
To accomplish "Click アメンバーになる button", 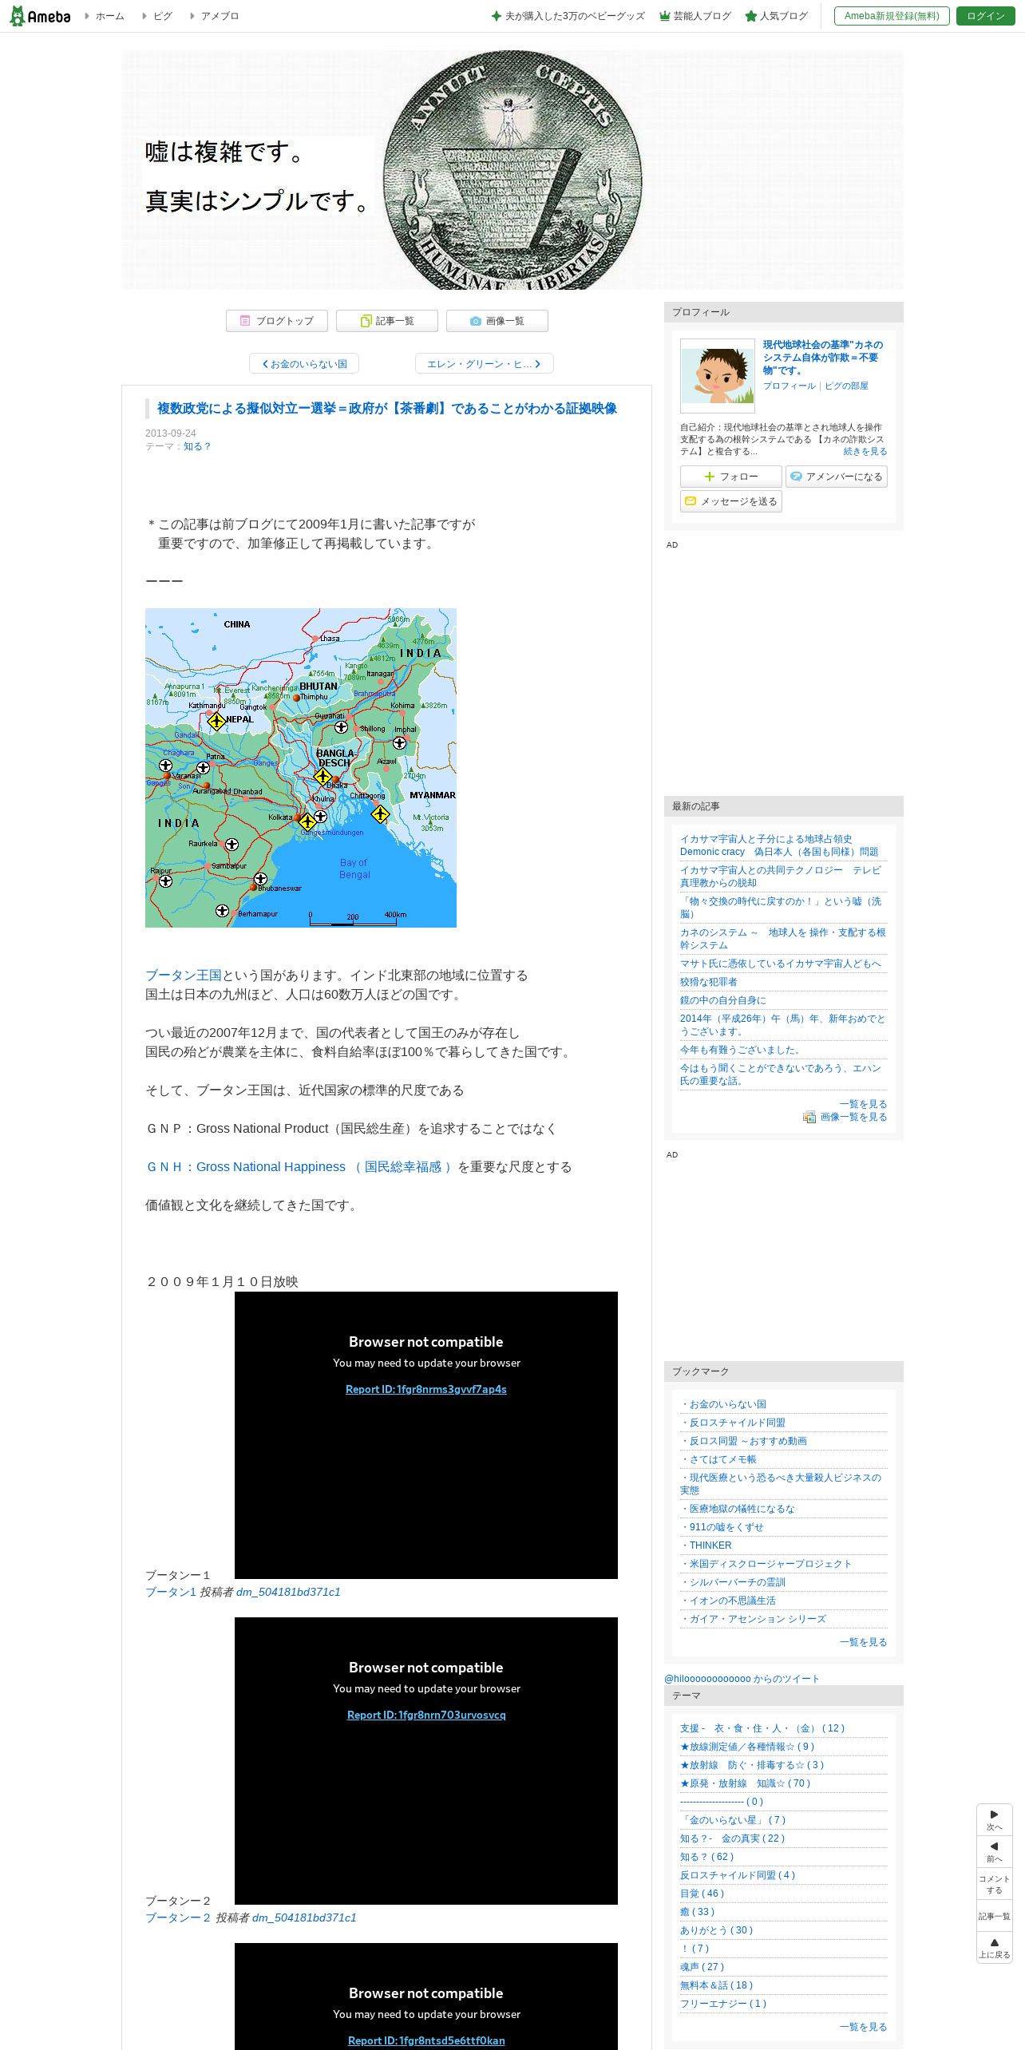I will coord(837,477).
